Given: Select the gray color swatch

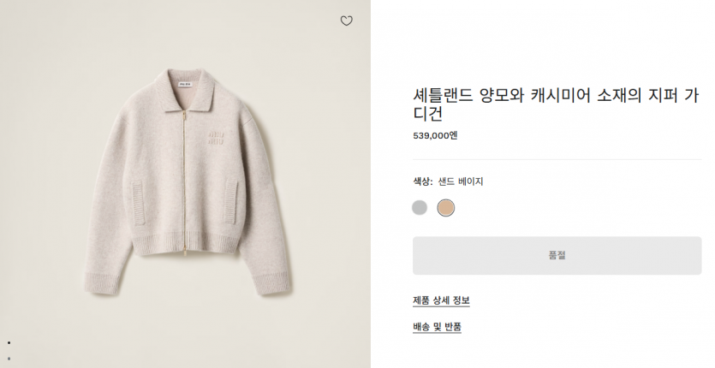Looking at the screenshot, I should [420, 207].
